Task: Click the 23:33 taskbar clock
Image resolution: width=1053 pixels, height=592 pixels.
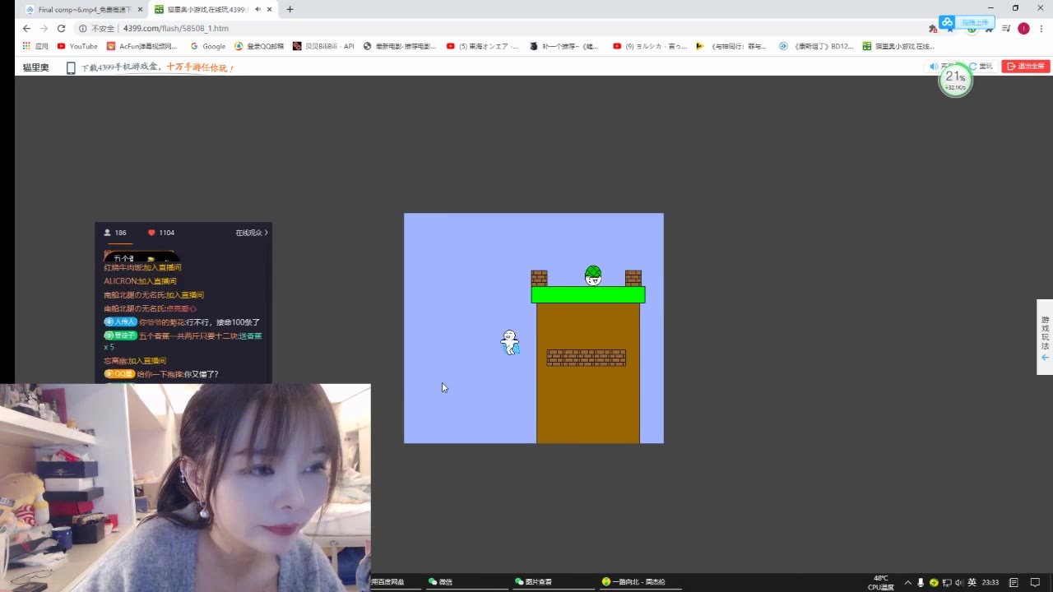Action: [990, 582]
